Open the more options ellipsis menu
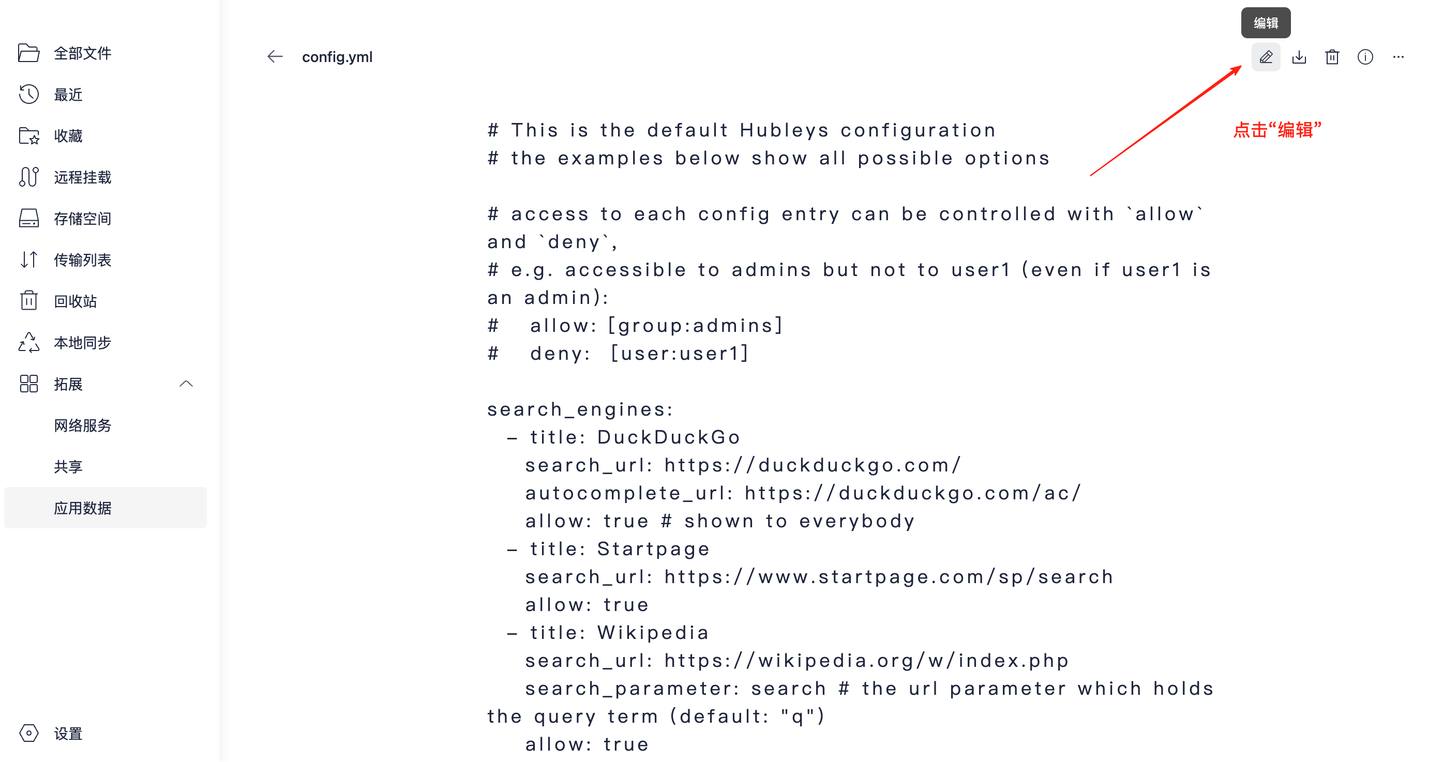Screen dimensions: 1443x762 pos(1398,56)
